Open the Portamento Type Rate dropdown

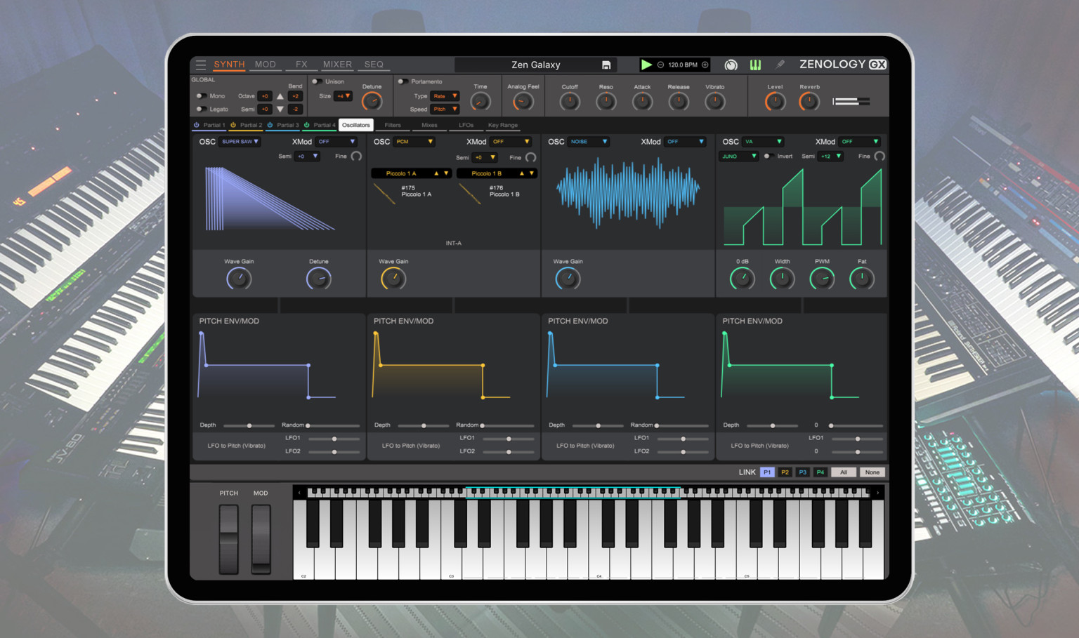point(445,96)
